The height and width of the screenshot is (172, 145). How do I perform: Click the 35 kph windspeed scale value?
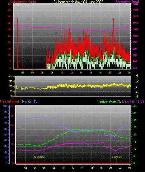pyautogui.click(x=9, y=23)
